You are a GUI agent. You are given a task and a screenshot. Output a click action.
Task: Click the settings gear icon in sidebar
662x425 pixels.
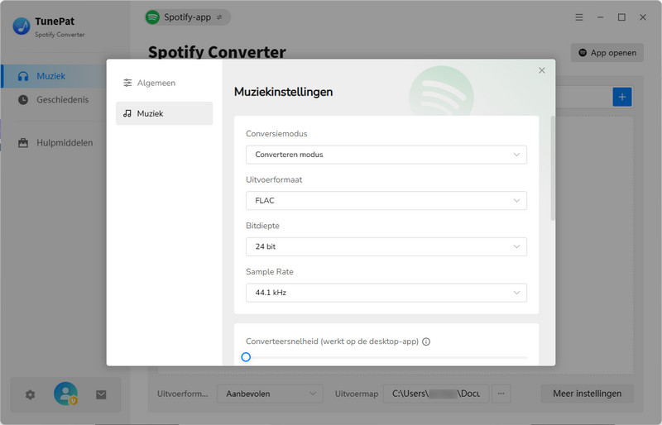(x=31, y=395)
